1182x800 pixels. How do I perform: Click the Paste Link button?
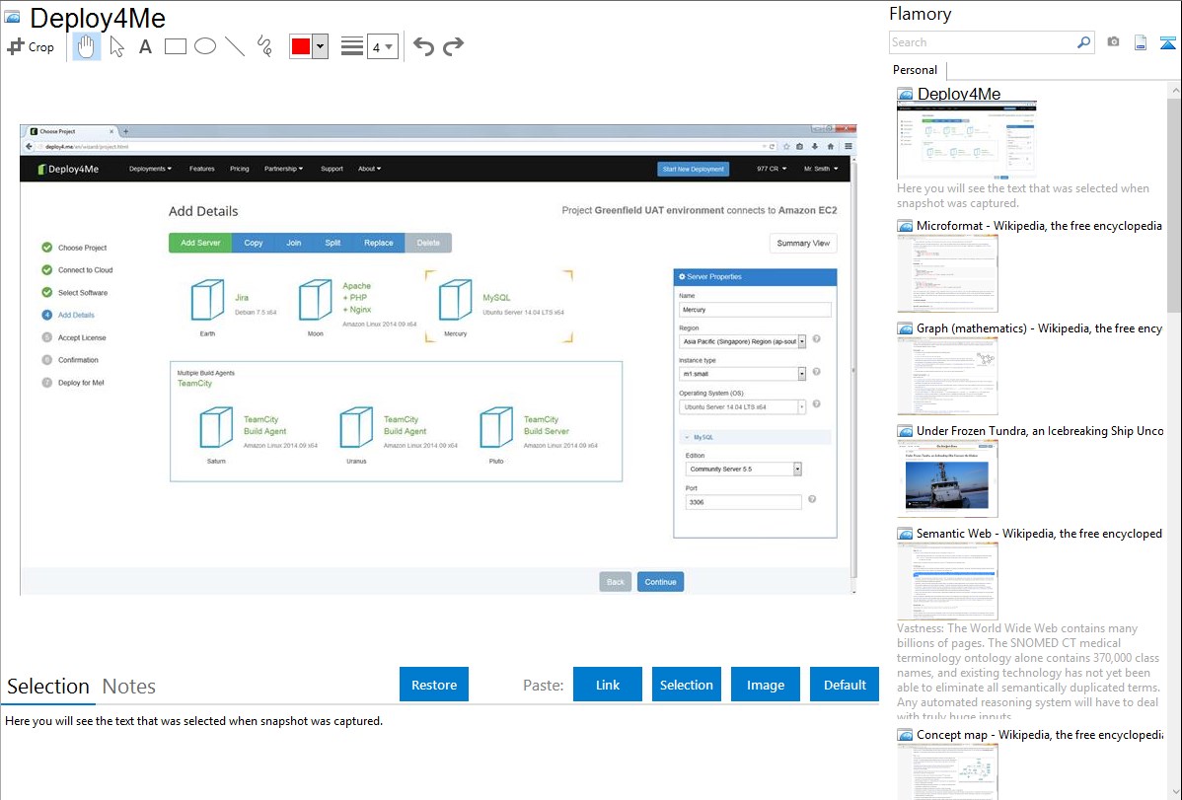pyautogui.click(x=608, y=685)
